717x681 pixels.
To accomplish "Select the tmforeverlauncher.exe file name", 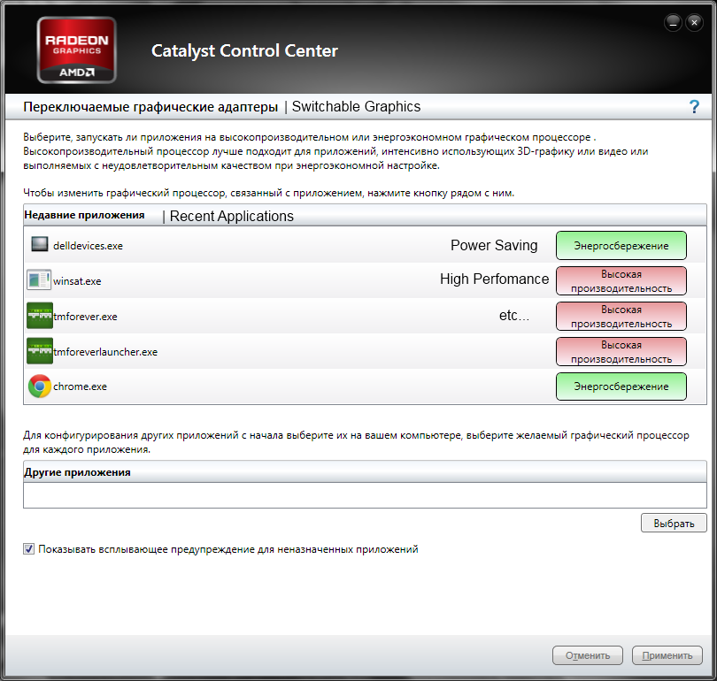I will 105,352.
